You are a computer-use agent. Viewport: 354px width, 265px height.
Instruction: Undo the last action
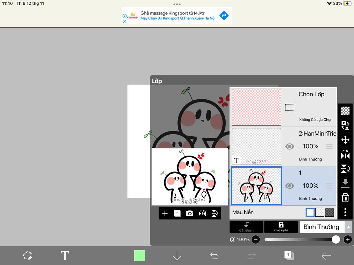(x=214, y=256)
